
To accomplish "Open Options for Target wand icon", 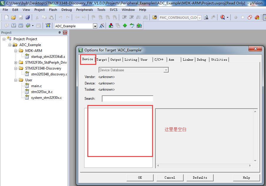I will tap(102, 26).
